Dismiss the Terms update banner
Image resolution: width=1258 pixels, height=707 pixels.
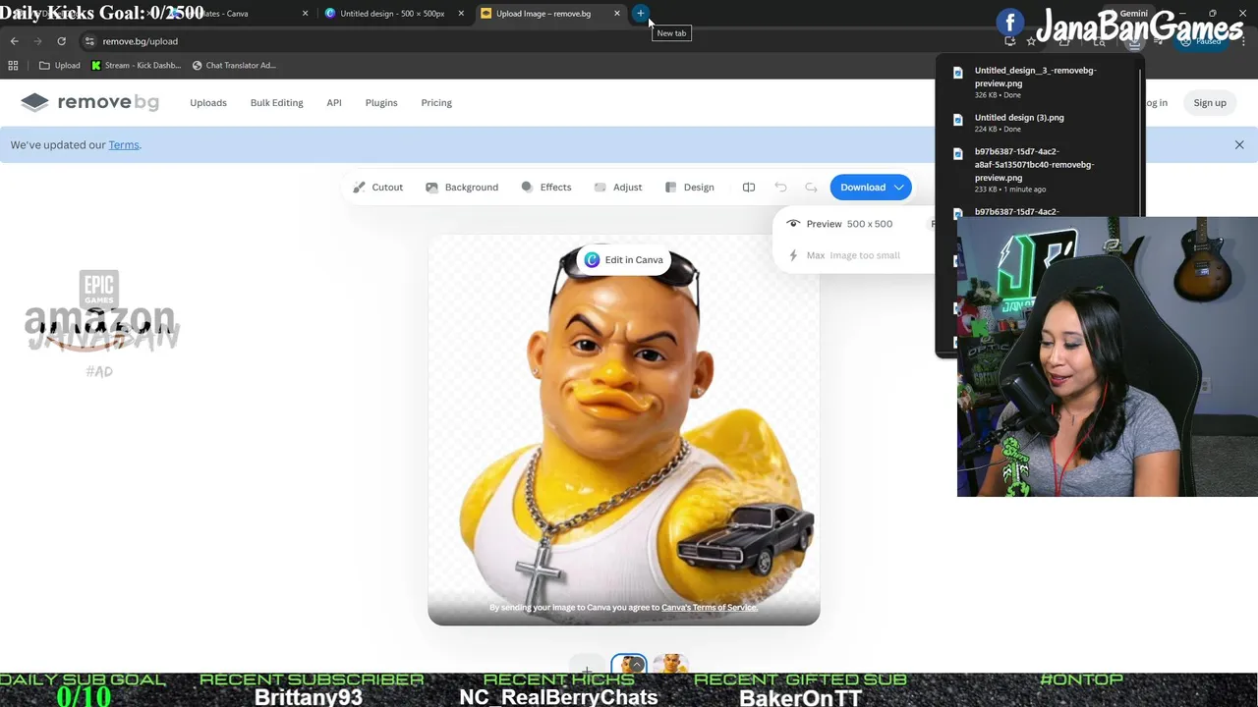[x=1239, y=144]
